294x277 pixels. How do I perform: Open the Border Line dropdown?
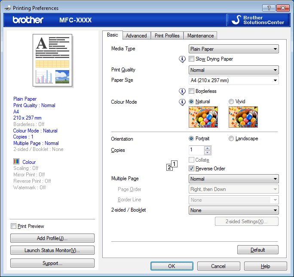(x=234, y=200)
